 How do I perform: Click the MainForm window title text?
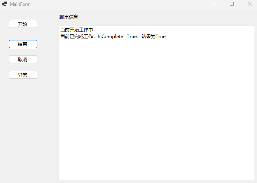[20, 4]
